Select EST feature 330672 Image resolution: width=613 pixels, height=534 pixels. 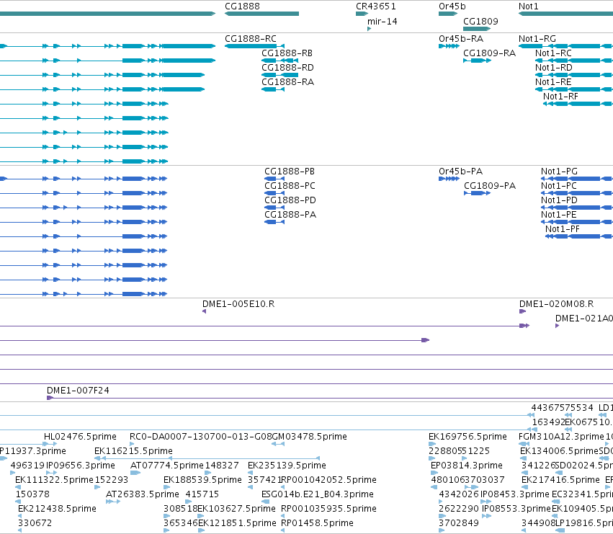[20, 530]
